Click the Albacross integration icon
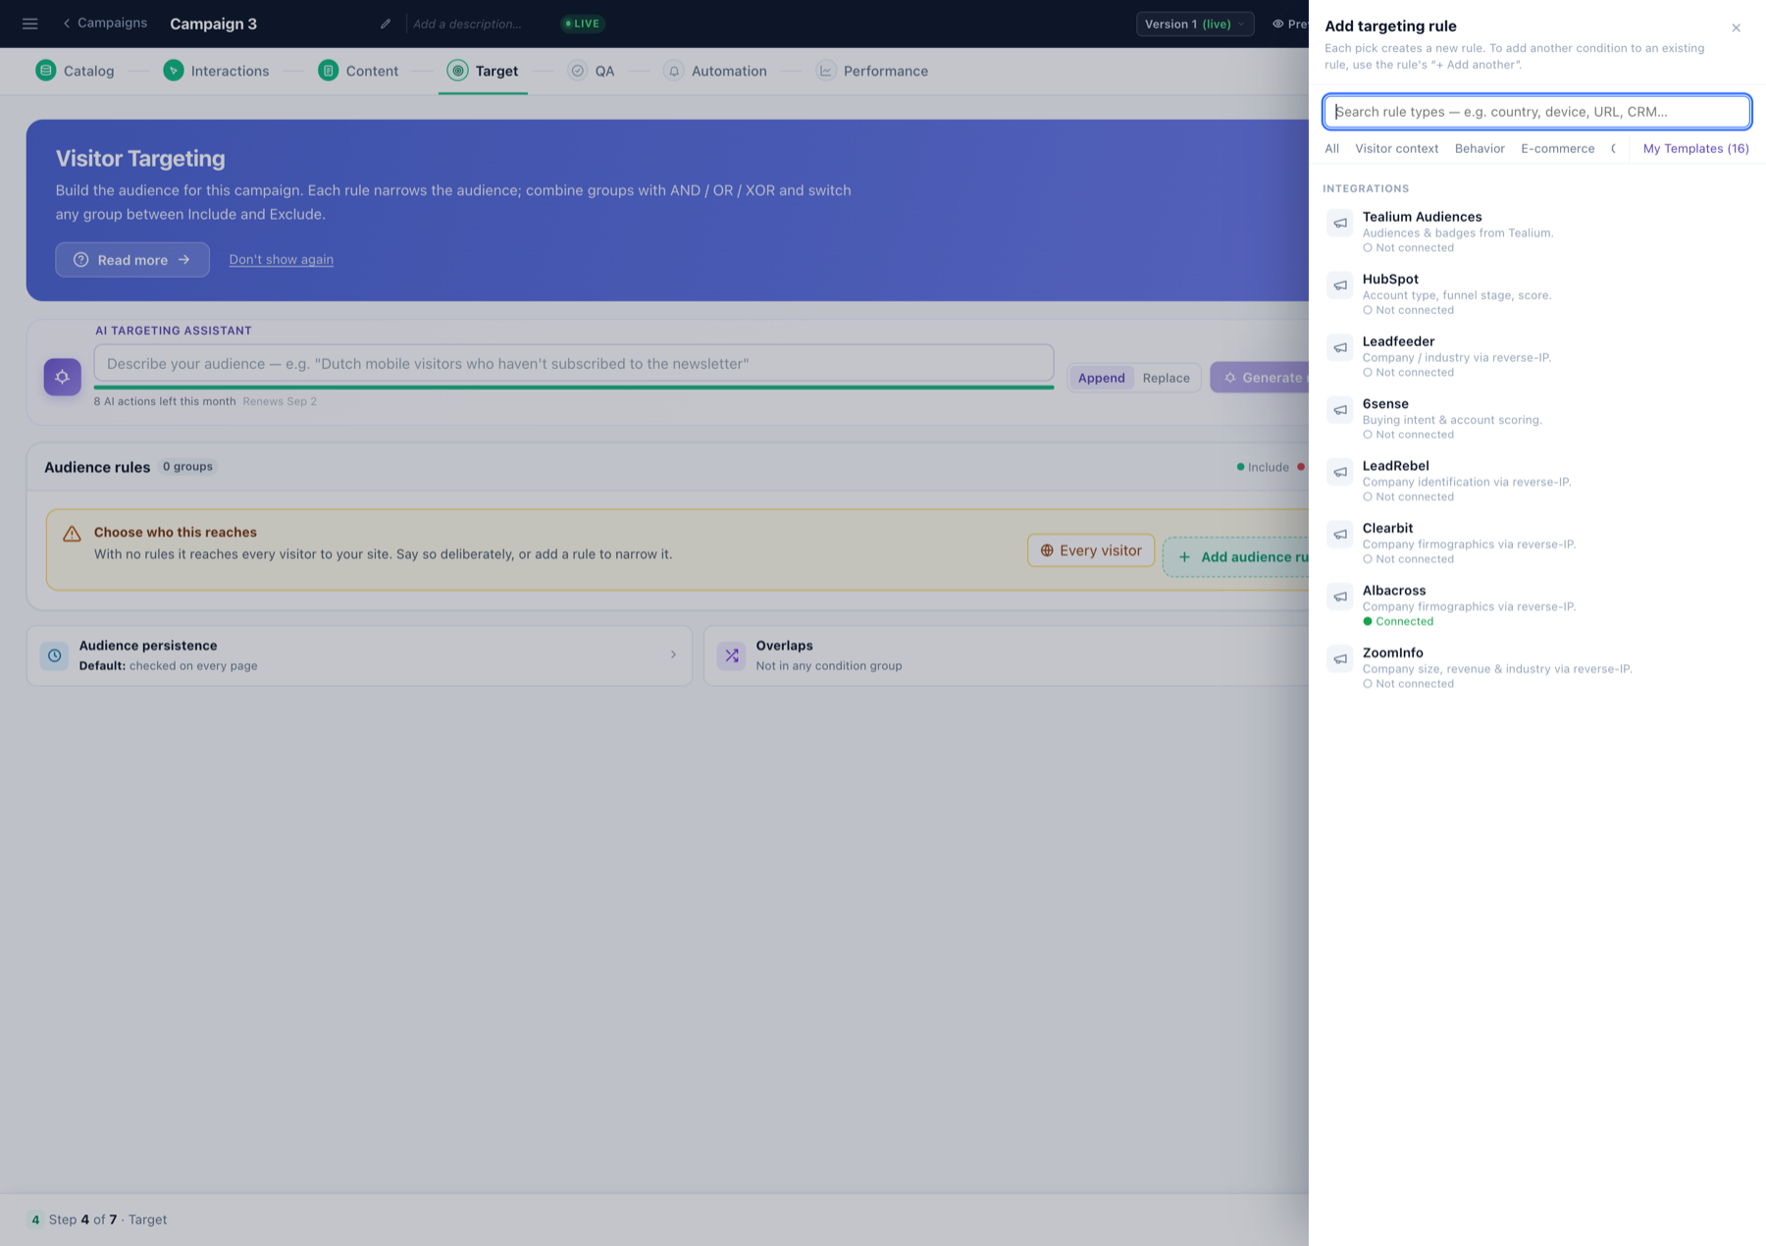The width and height of the screenshot is (1766, 1246). pyautogui.click(x=1340, y=597)
